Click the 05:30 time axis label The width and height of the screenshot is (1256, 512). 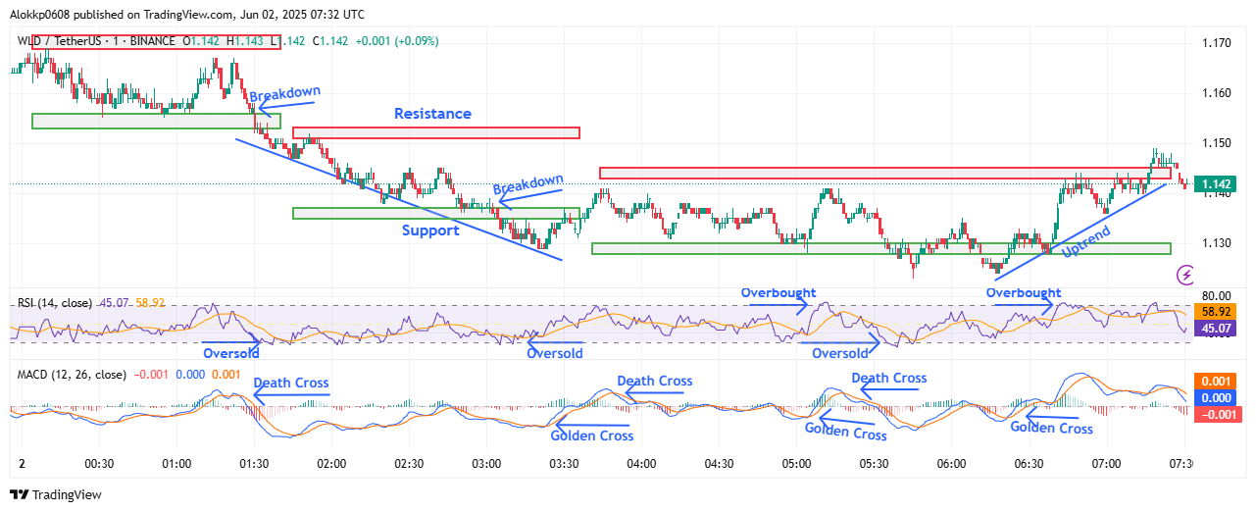[x=874, y=463]
